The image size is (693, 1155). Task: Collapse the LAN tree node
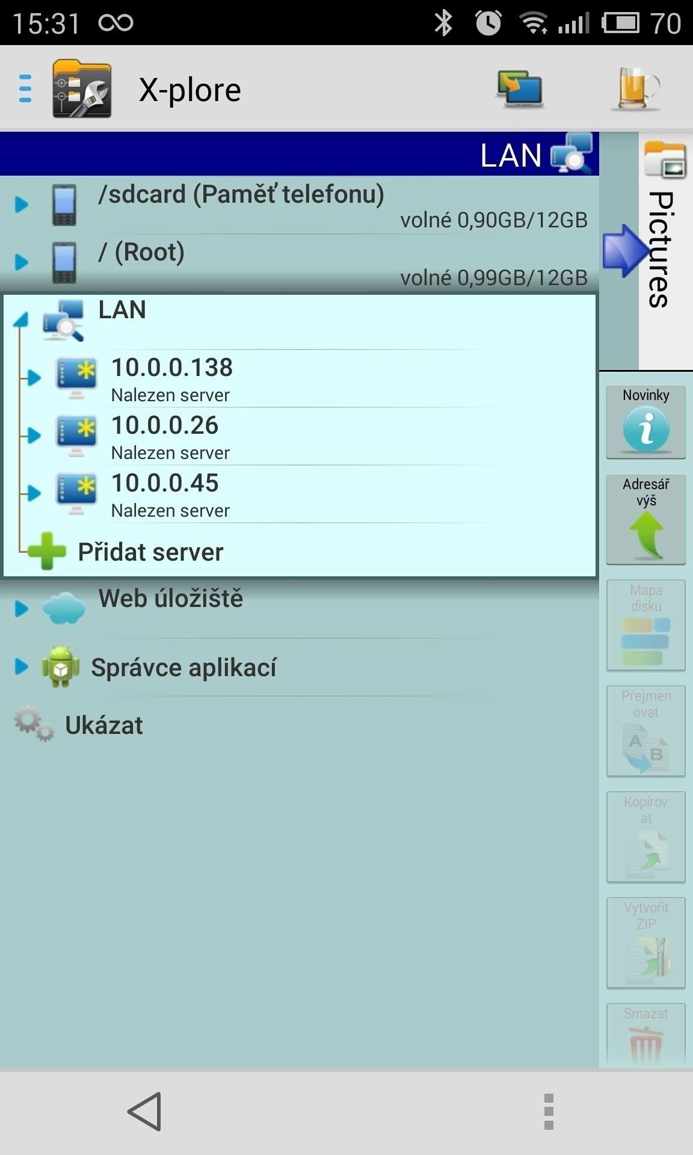point(21,319)
